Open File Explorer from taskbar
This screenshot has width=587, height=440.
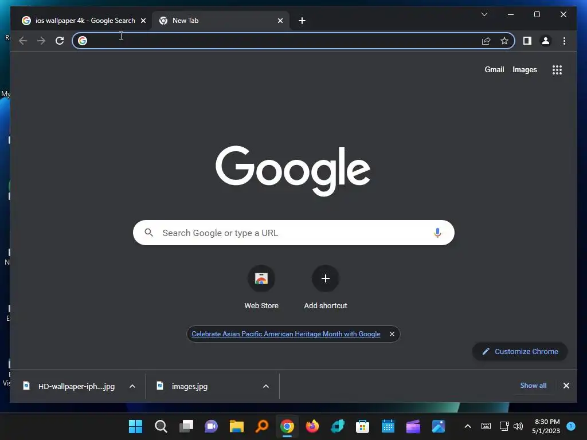pyautogui.click(x=237, y=426)
